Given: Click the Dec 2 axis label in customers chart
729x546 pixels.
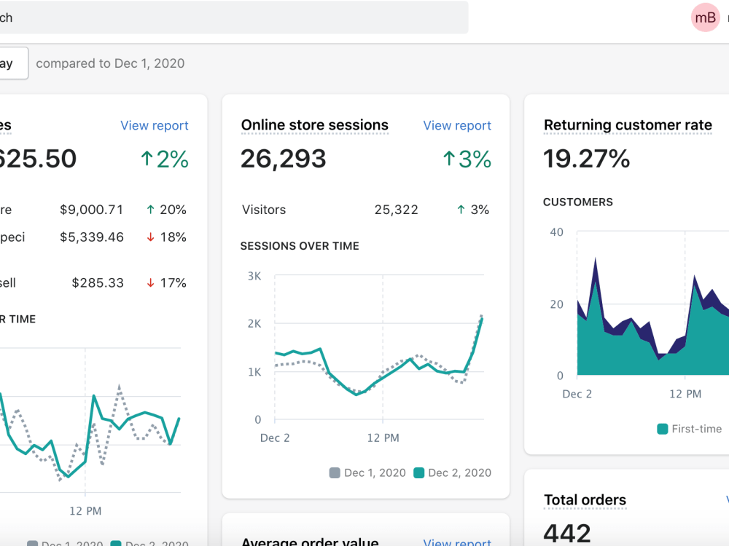Looking at the screenshot, I should coord(577,394).
